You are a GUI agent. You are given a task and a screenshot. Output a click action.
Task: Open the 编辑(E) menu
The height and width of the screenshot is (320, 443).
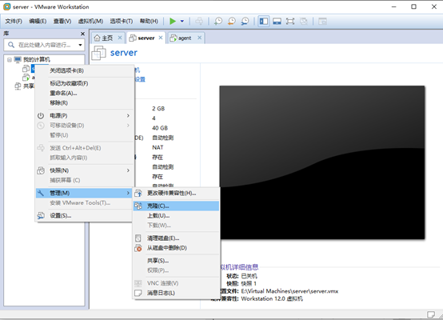click(38, 22)
